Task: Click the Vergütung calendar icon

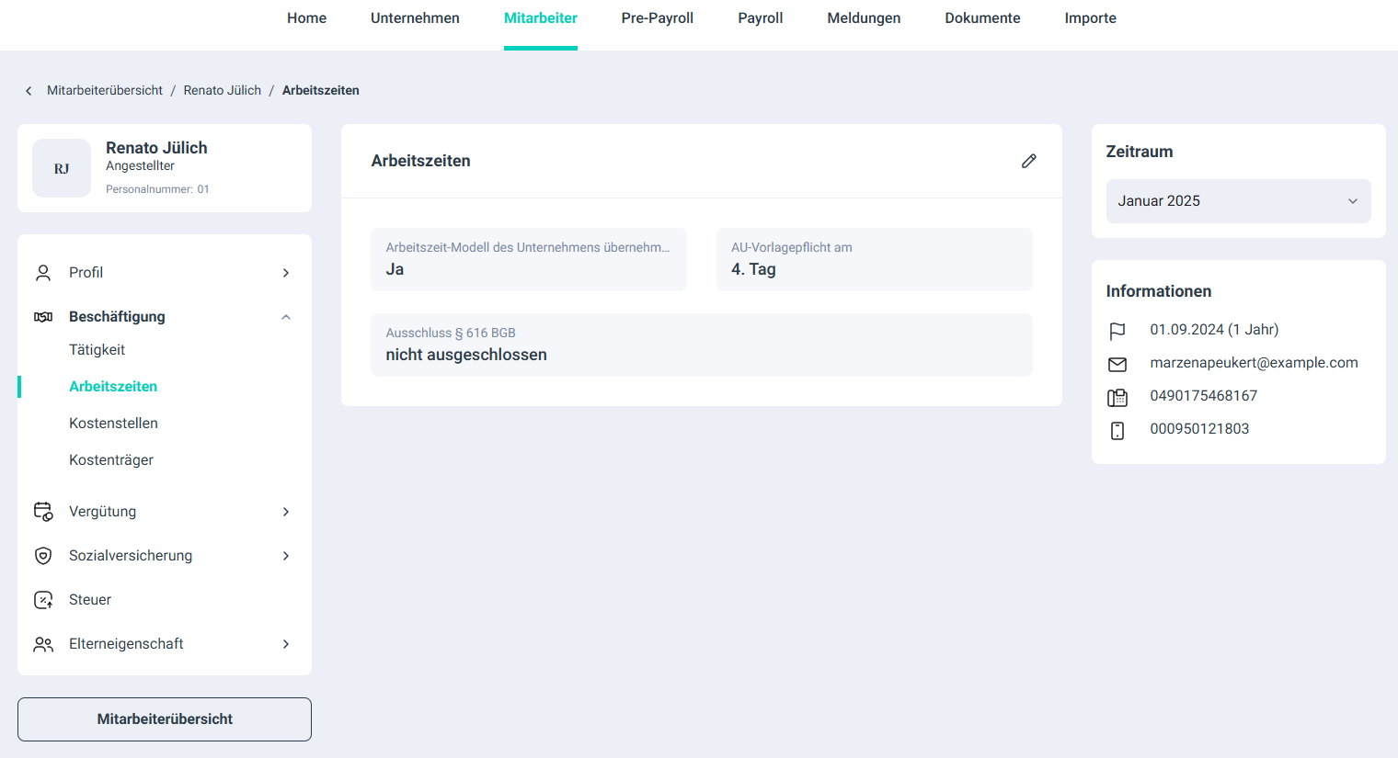Action: (43, 512)
